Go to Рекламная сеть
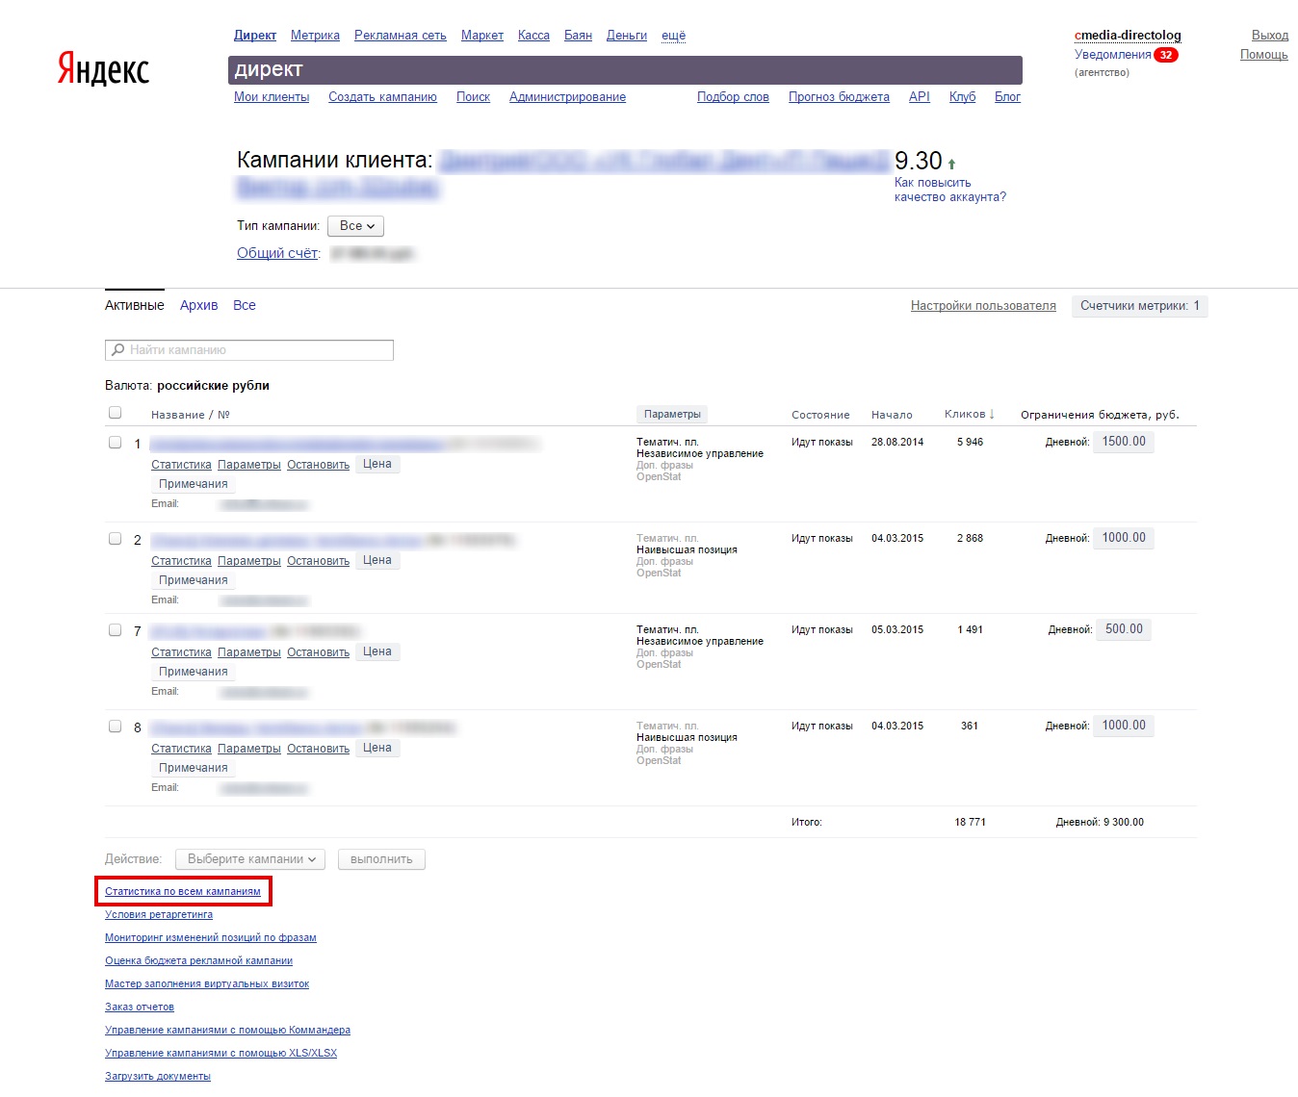The image size is (1298, 1097). point(401,36)
